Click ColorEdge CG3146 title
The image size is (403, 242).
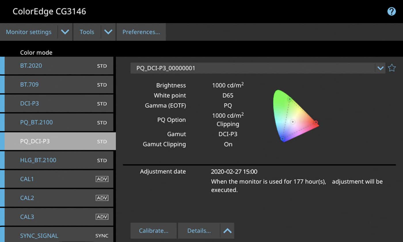(x=49, y=12)
